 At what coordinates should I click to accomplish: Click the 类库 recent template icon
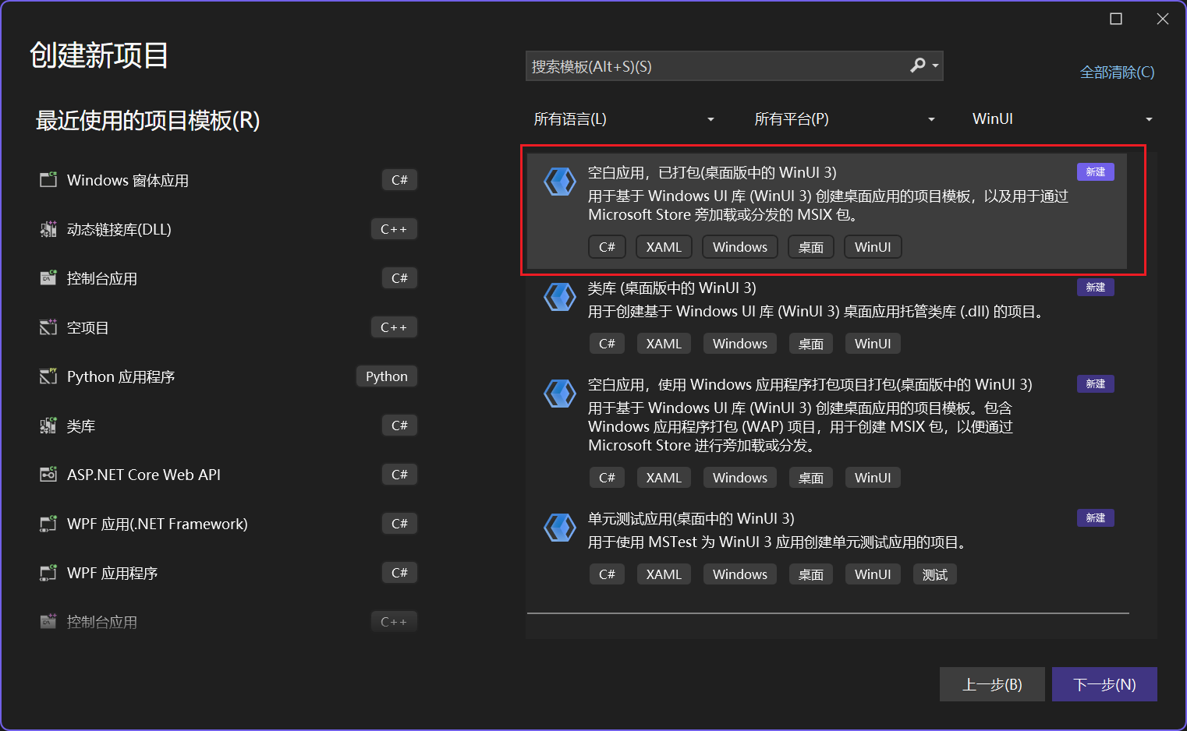point(48,426)
